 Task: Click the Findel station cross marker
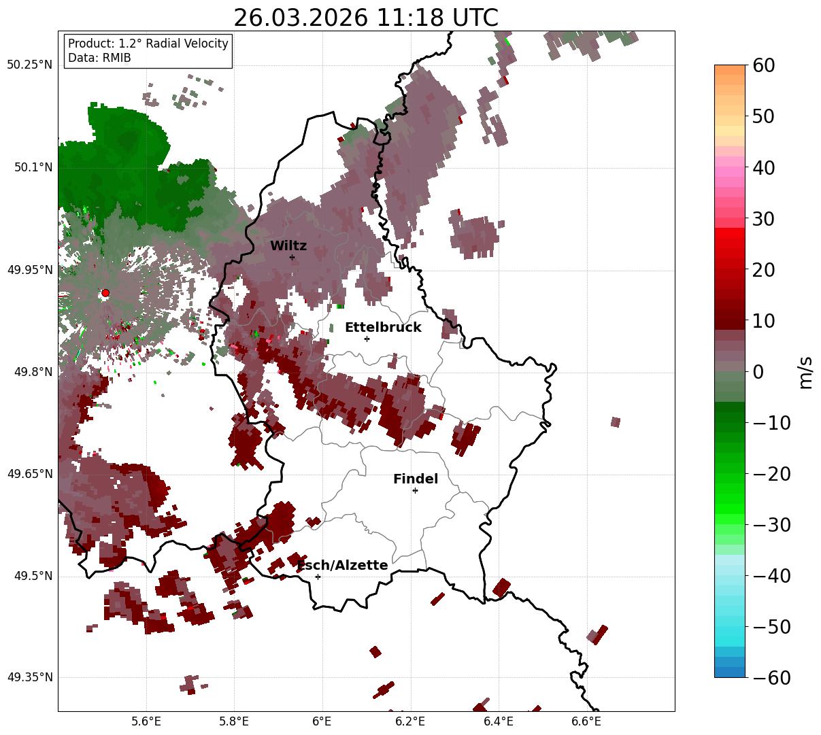[415, 490]
